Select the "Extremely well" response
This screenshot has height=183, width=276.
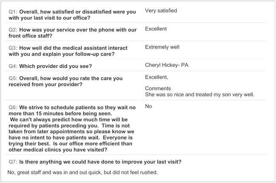click(162, 47)
